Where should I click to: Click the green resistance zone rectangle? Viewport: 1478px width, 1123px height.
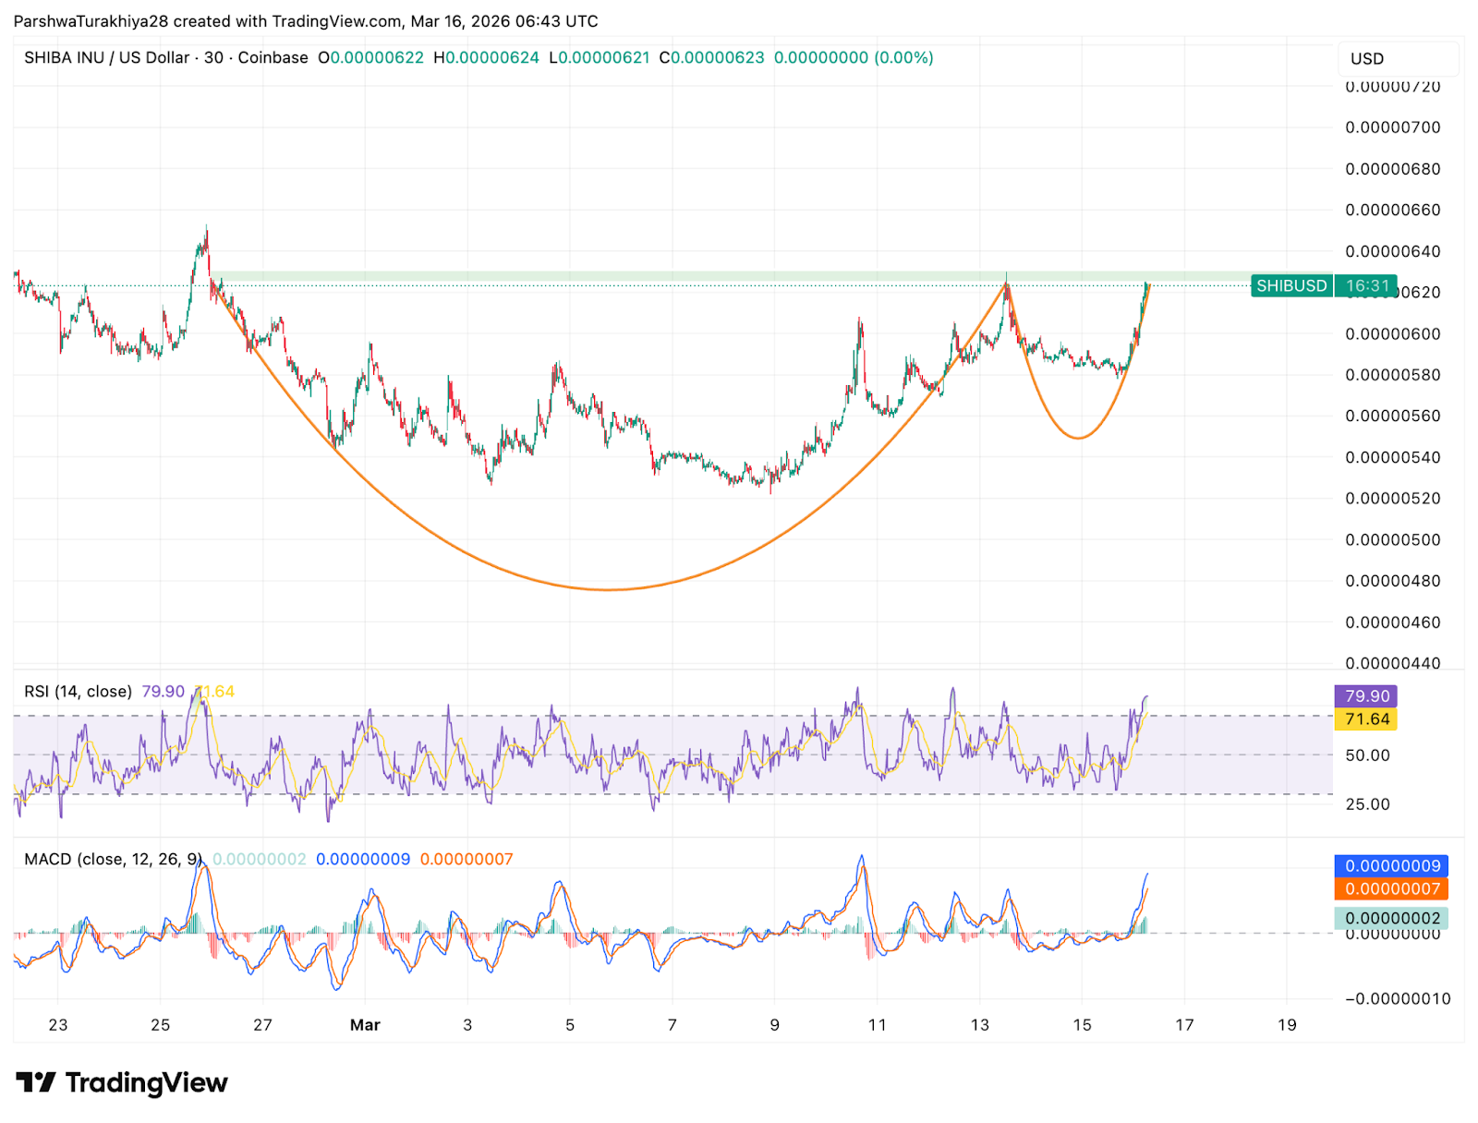[610, 276]
